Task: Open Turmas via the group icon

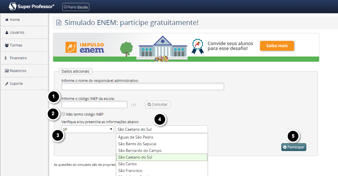Action: 6,45
